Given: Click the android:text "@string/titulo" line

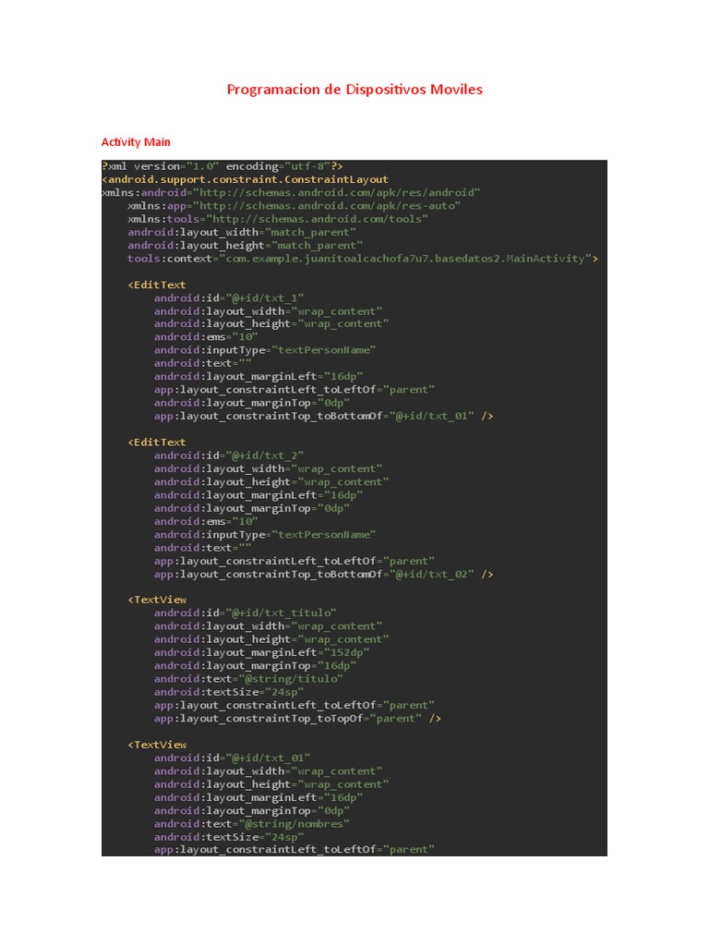Looking at the screenshot, I should click(x=248, y=679).
